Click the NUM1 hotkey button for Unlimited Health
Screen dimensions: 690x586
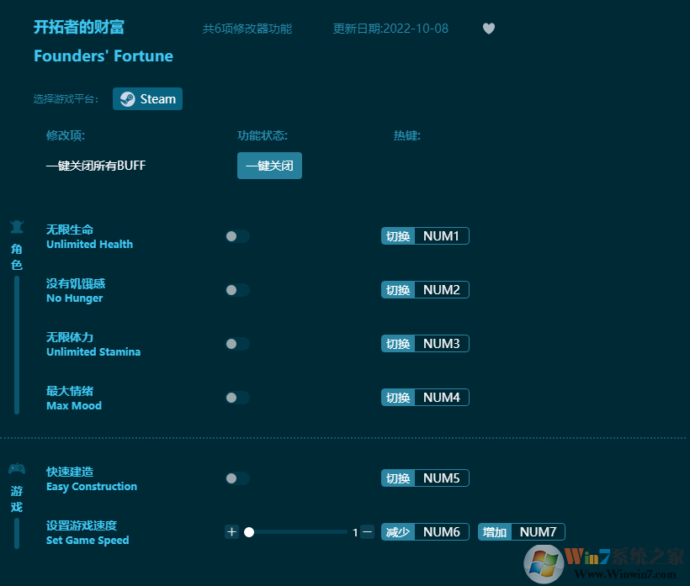coord(425,235)
